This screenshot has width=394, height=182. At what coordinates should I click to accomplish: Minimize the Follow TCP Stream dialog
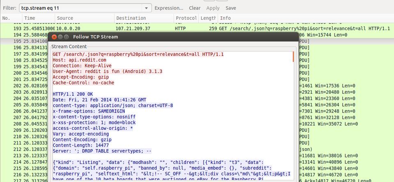click(60, 37)
